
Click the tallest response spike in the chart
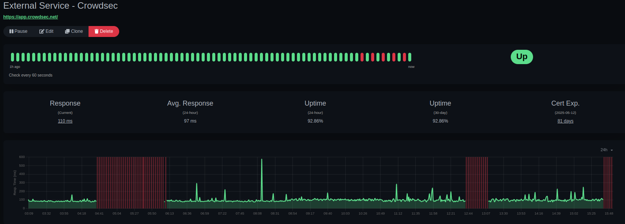261,160
